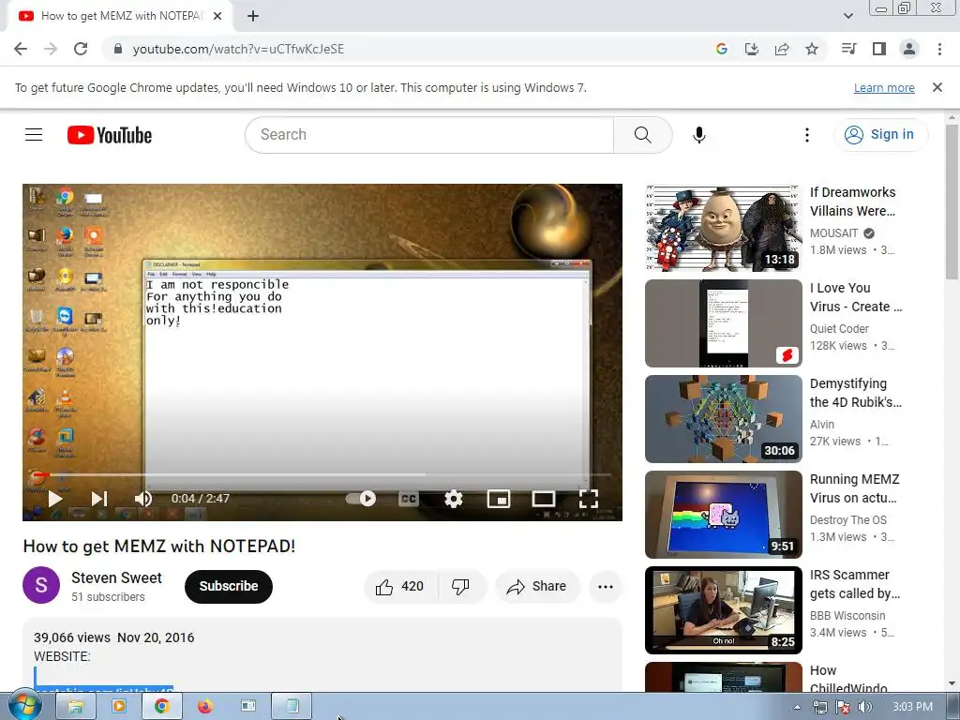Open Chrome three-dot menu
The height and width of the screenshot is (720, 960).
939,49
